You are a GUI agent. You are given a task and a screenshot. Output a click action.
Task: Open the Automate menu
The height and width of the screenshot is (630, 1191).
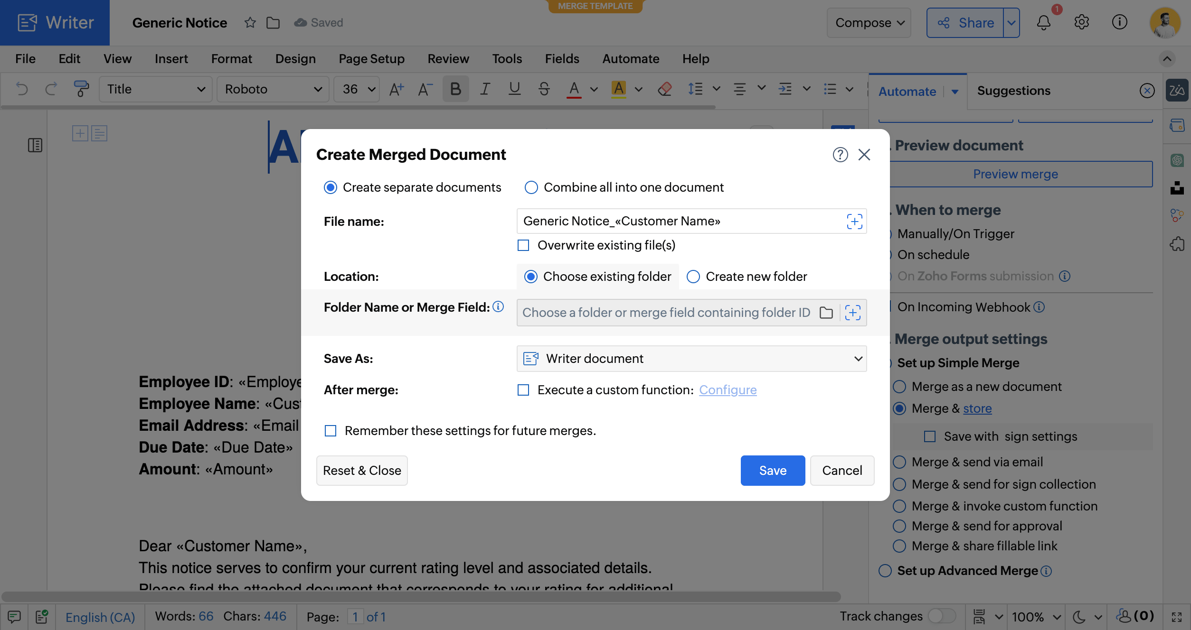pyautogui.click(x=631, y=59)
